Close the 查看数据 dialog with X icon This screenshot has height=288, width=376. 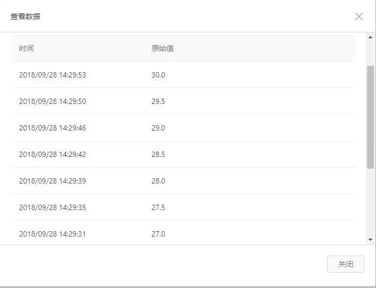pos(359,16)
